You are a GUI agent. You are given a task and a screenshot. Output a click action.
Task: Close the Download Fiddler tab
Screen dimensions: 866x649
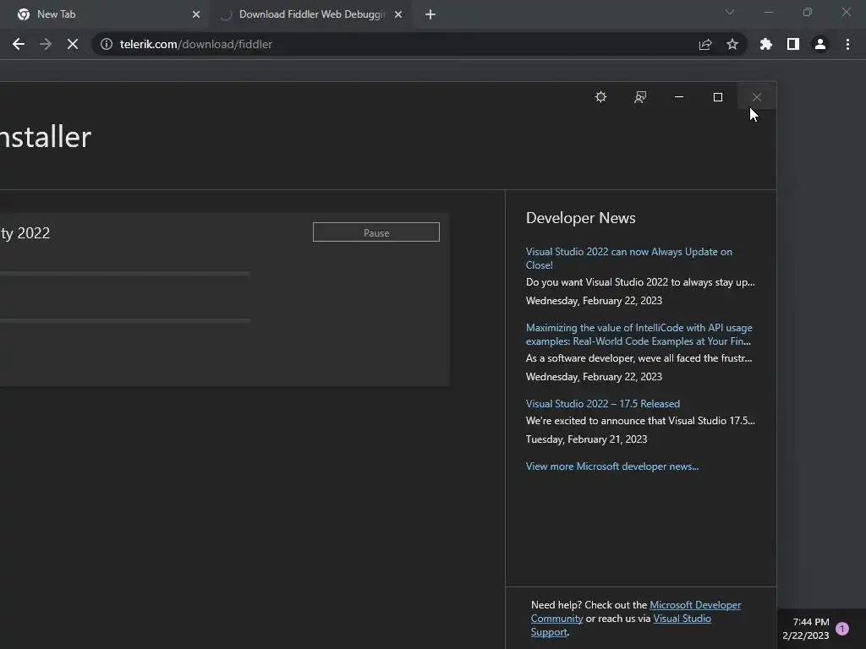(x=398, y=15)
